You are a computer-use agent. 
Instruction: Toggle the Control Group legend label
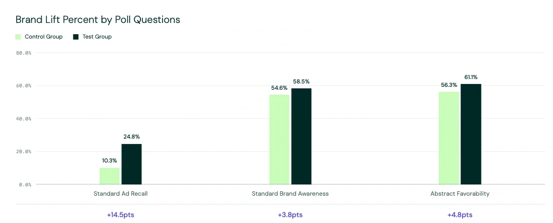click(44, 37)
